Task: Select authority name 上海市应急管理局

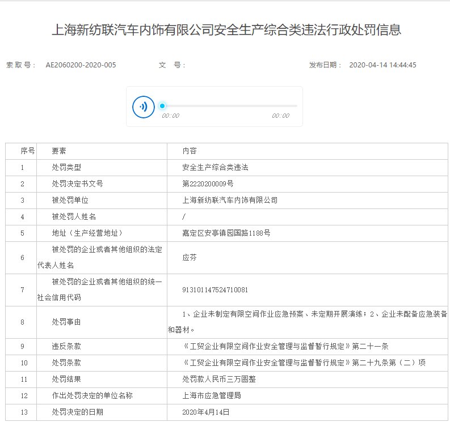Action: pos(212,396)
